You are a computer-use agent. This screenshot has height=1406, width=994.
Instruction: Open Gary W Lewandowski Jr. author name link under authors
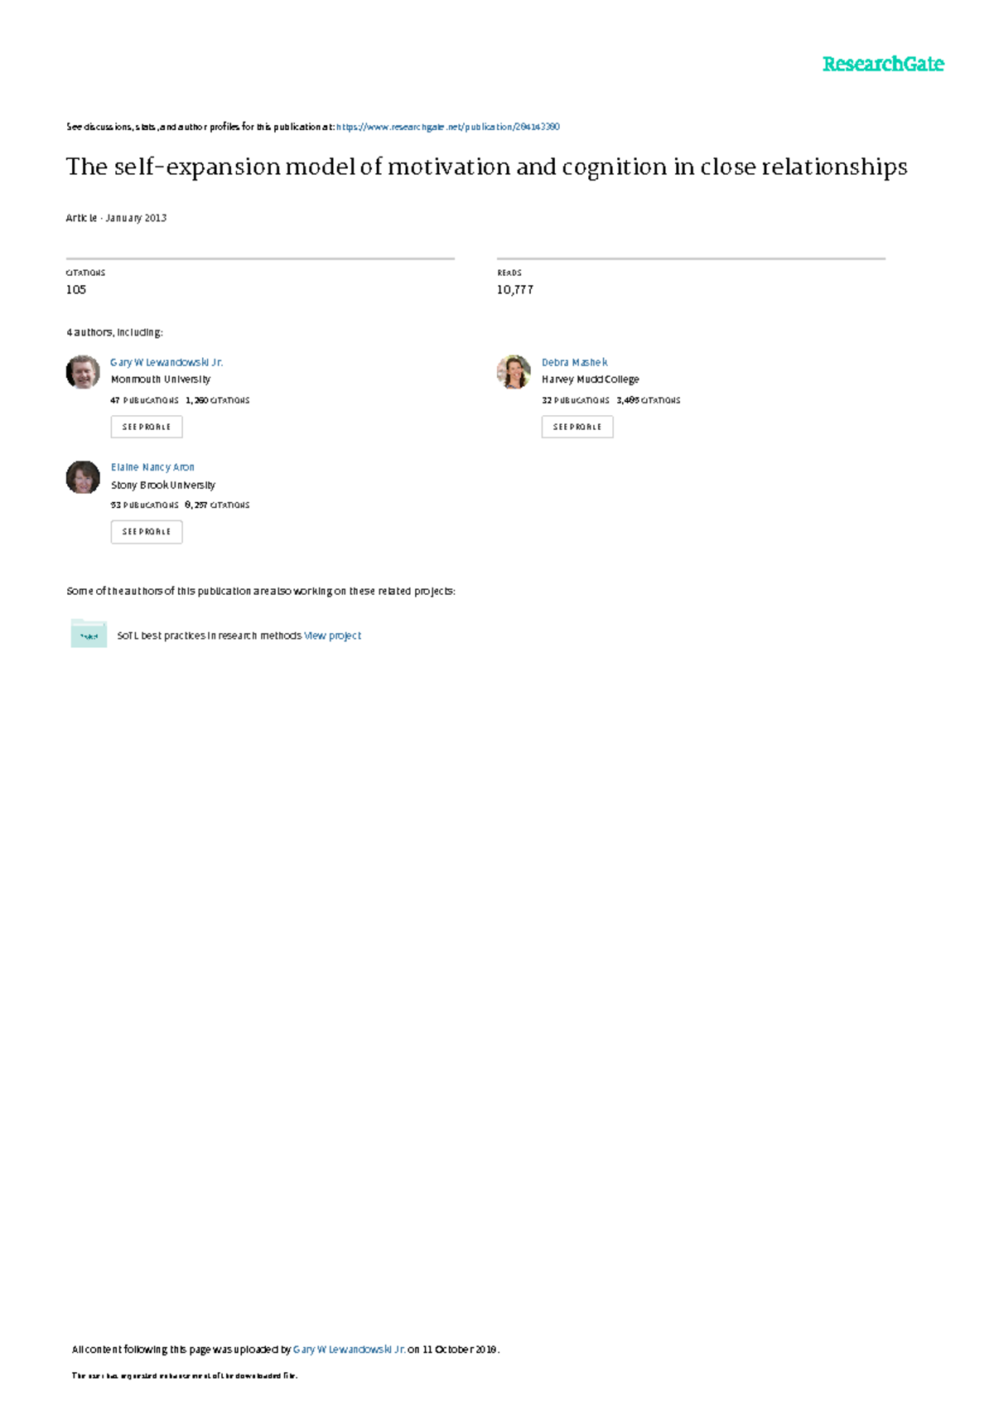[166, 362]
